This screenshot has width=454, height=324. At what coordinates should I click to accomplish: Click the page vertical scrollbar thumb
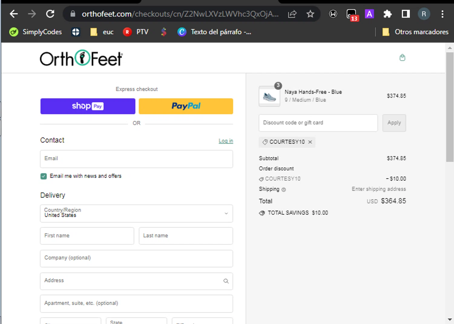[449, 107]
